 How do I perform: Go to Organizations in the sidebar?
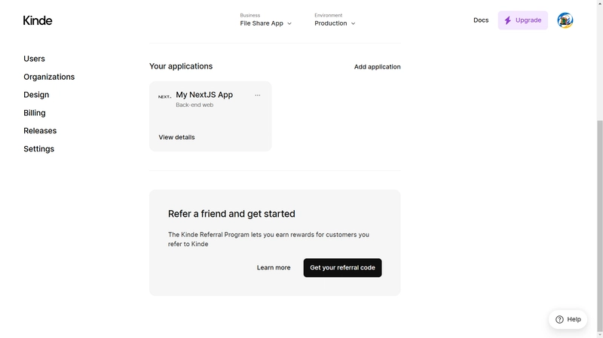click(x=49, y=77)
